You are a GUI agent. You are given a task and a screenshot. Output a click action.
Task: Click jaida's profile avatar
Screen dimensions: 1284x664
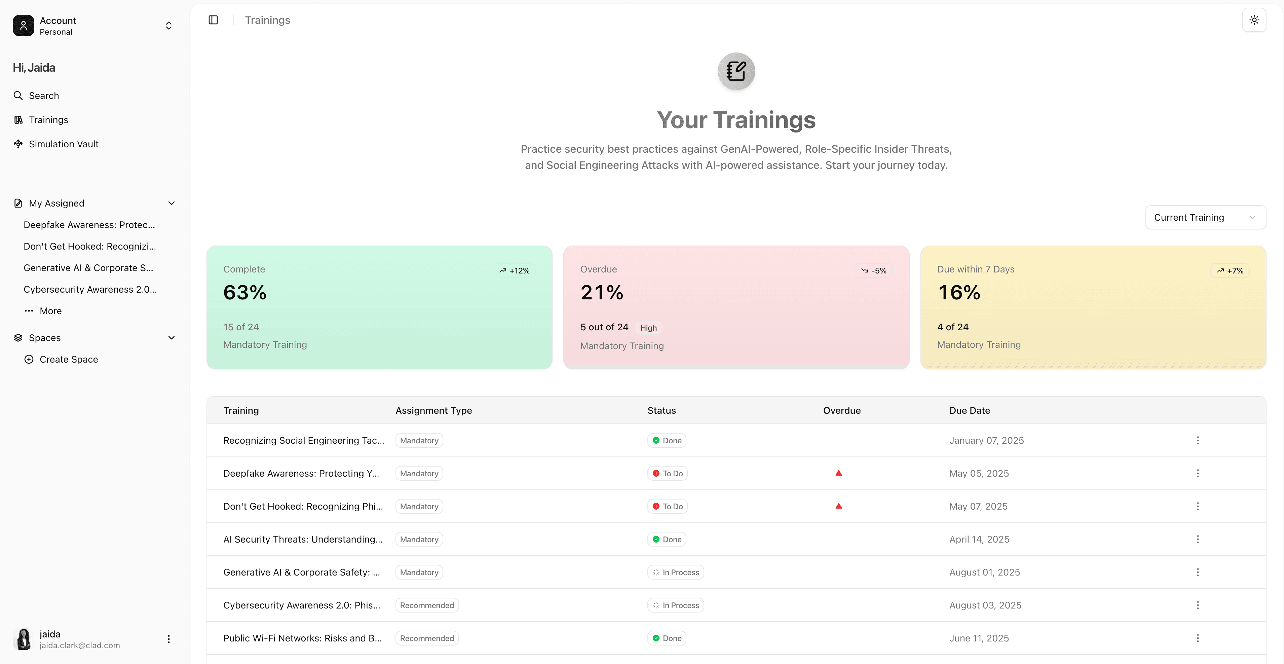24,639
